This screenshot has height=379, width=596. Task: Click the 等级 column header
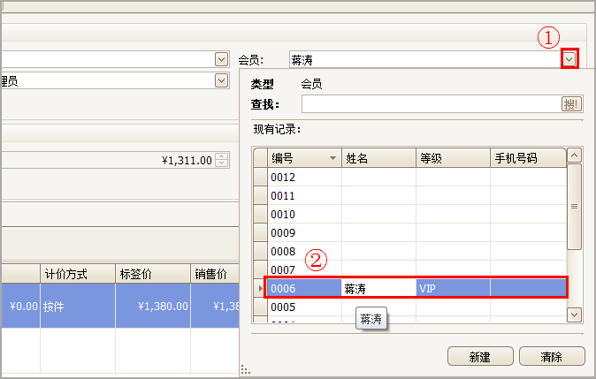coord(453,158)
